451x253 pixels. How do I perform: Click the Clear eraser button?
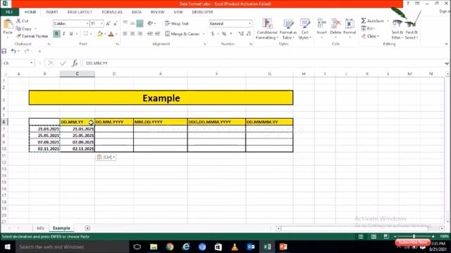pos(370,36)
